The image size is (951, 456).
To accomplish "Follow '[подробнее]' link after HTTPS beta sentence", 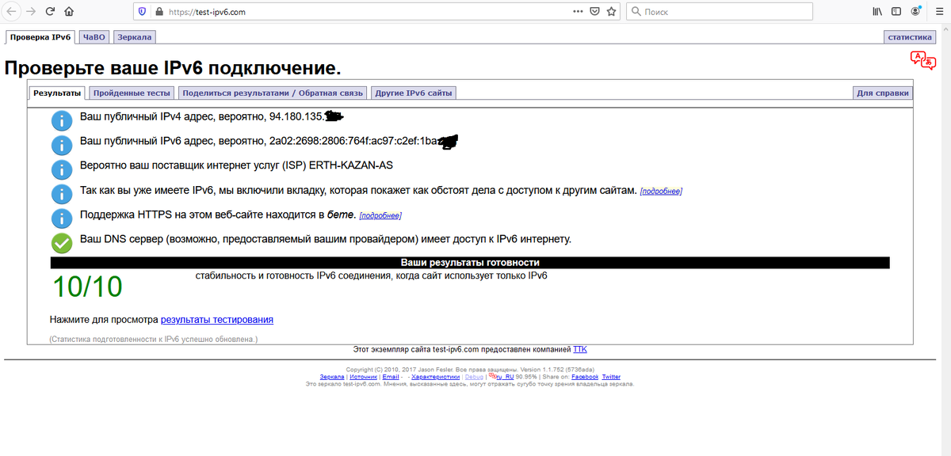I will (x=380, y=216).
